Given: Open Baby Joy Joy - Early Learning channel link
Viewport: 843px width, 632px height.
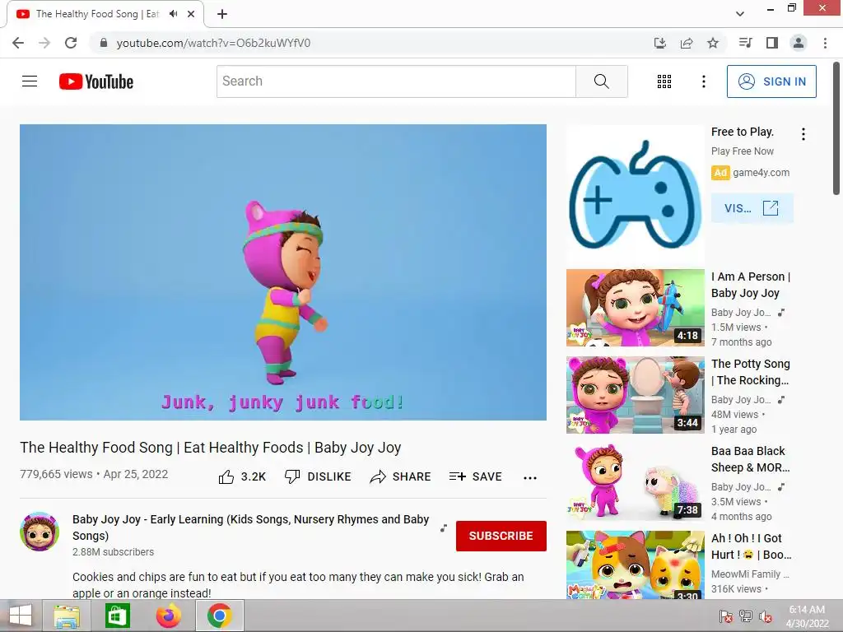Looking at the screenshot, I should [250, 527].
